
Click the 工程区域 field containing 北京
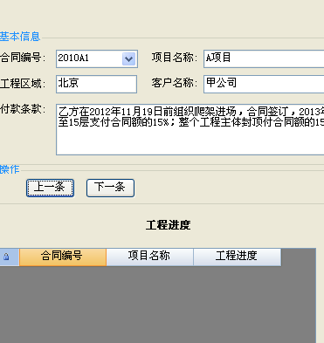[x=96, y=84]
